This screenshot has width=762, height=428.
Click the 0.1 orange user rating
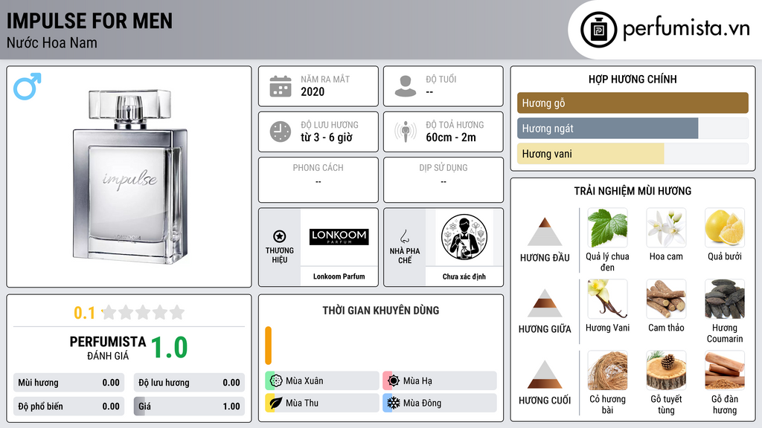click(x=84, y=313)
